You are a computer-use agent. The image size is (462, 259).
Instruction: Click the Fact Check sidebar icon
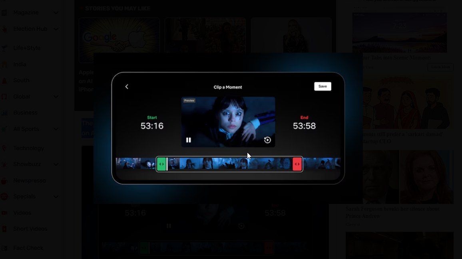pyautogui.click(x=4, y=248)
